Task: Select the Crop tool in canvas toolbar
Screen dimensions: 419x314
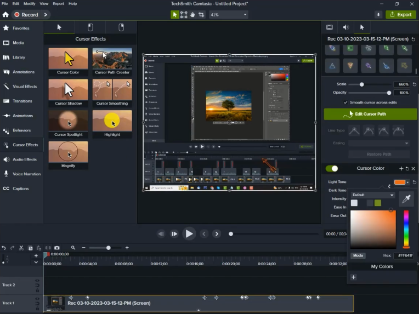Action: 202,15
